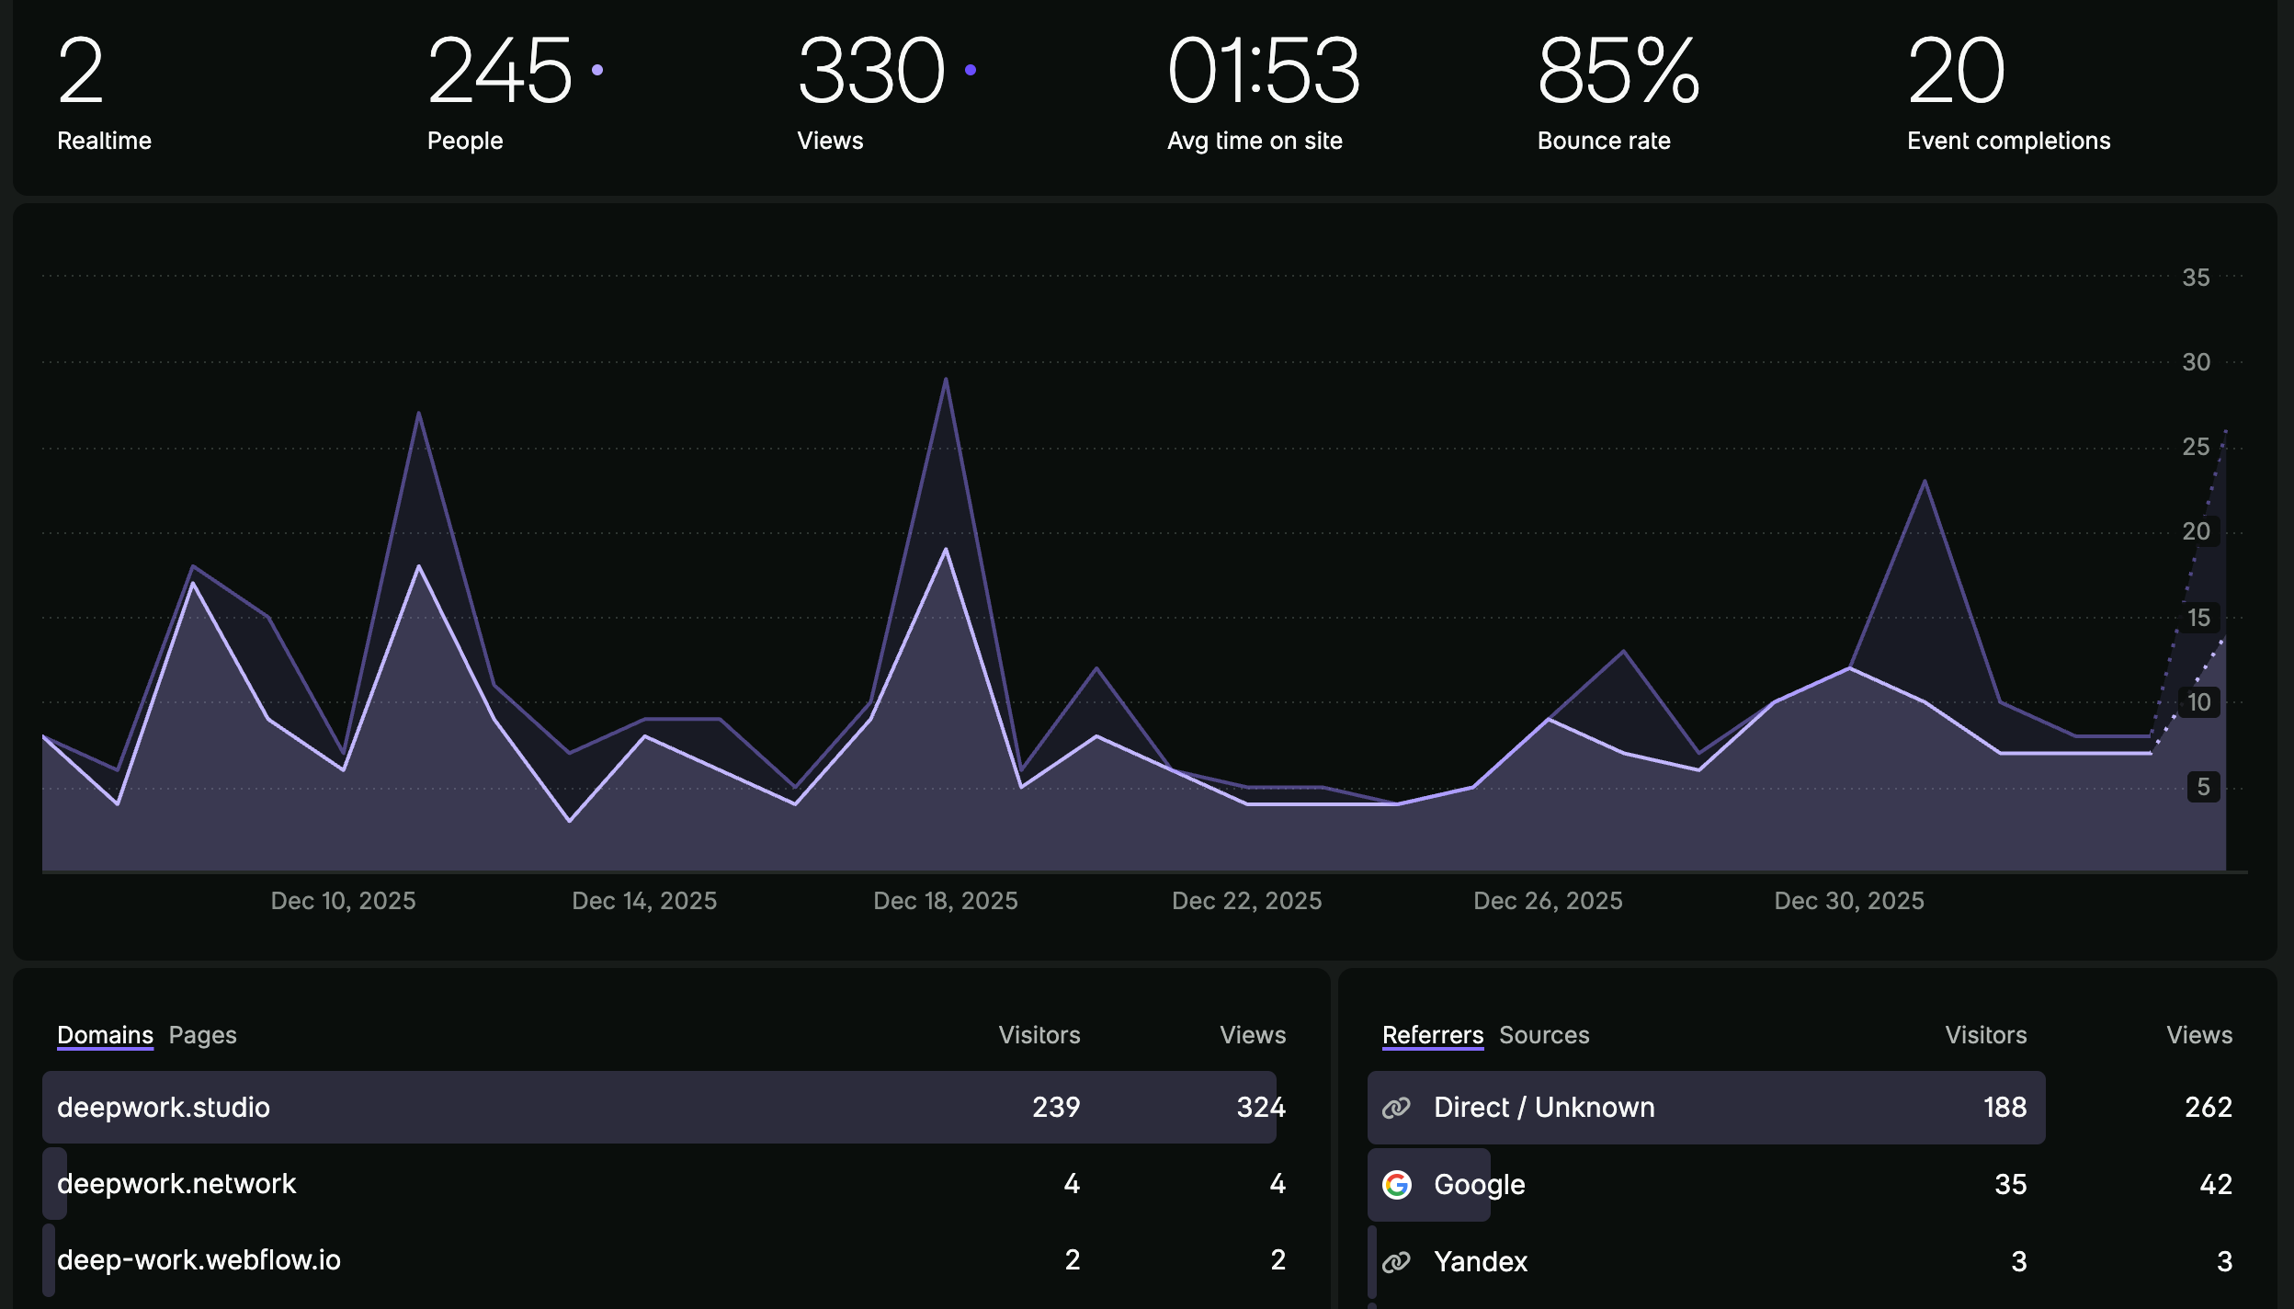The height and width of the screenshot is (1309, 2294).
Task: Click the Bounce rate stat
Action: tap(1618, 92)
